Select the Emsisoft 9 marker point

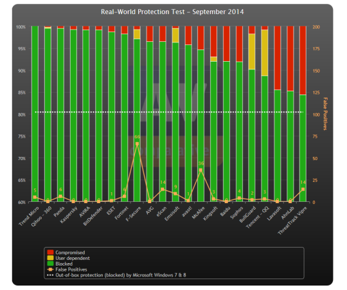(x=175, y=194)
